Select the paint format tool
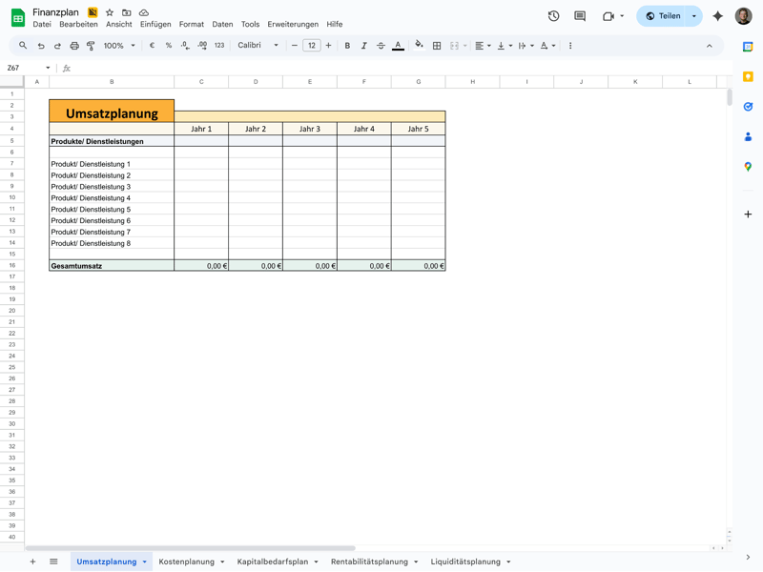Image resolution: width=763 pixels, height=572 pixels. tap(91, 46)
